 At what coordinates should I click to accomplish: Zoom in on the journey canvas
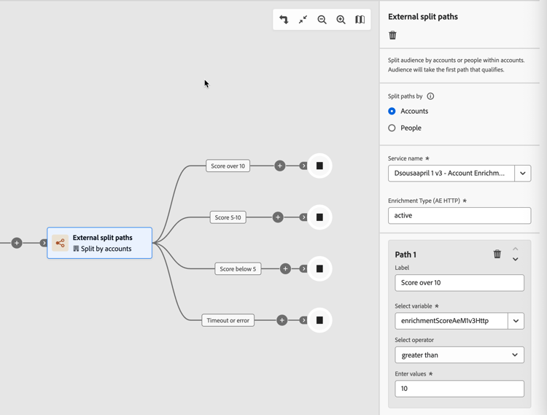[341, 20]
